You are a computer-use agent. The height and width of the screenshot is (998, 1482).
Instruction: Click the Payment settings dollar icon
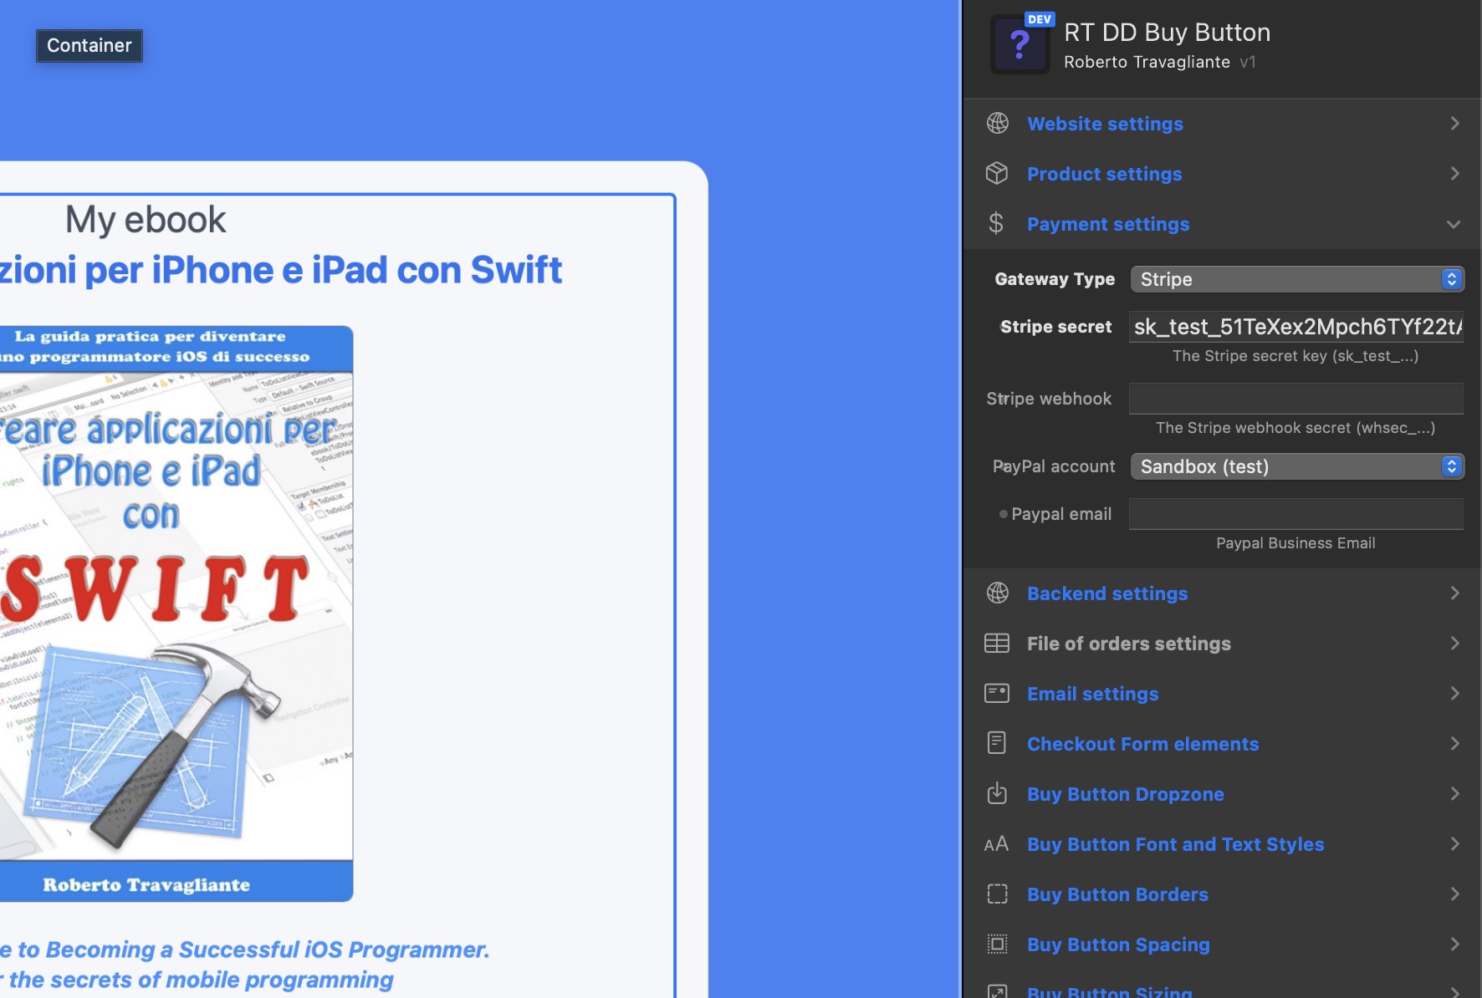(x=996, y=224)
